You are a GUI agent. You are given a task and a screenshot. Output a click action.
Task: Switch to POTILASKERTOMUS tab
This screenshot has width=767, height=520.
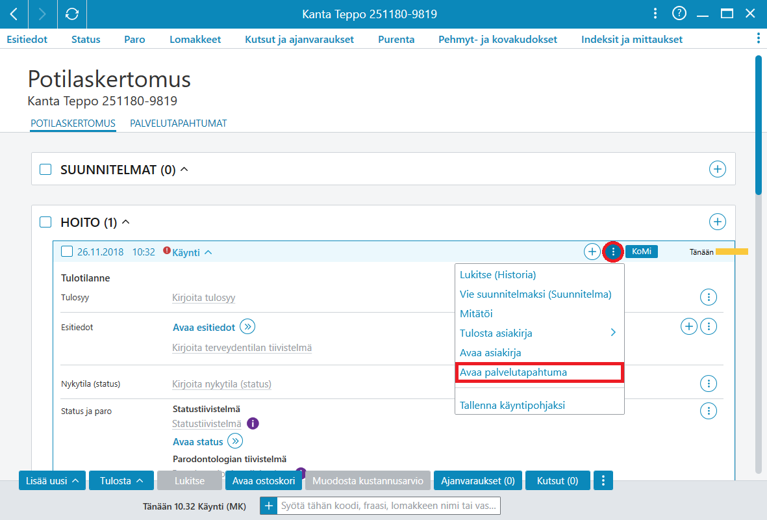click(73, 123)
